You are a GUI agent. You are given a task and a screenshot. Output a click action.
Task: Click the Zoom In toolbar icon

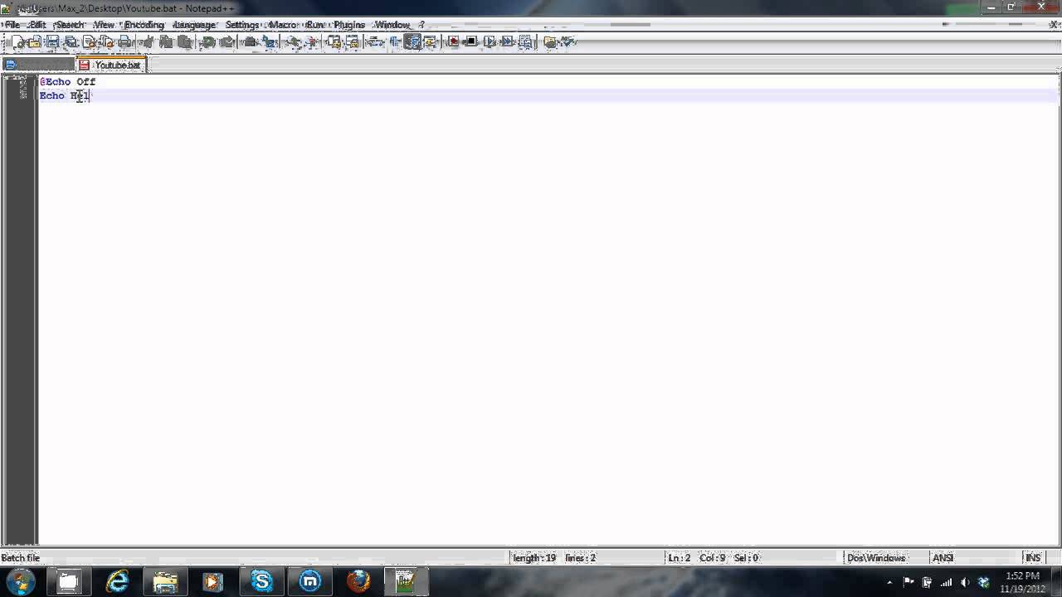click(x=294, y=41)
